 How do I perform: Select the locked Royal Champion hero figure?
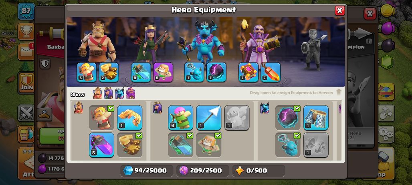point(313,49)
